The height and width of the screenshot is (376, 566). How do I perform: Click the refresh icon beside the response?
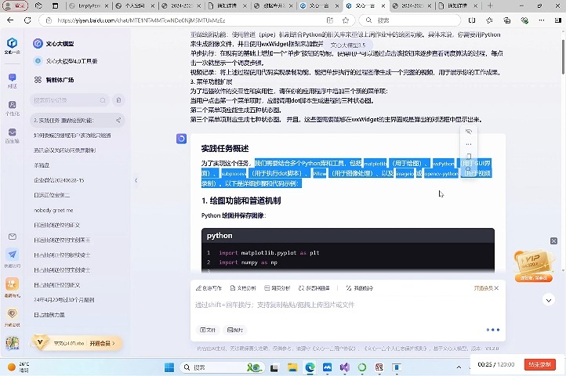(x=181, y=138)
